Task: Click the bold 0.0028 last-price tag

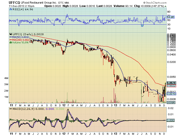Action: coord(171,83)
